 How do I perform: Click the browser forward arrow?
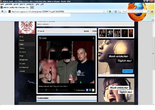point(5,12)
